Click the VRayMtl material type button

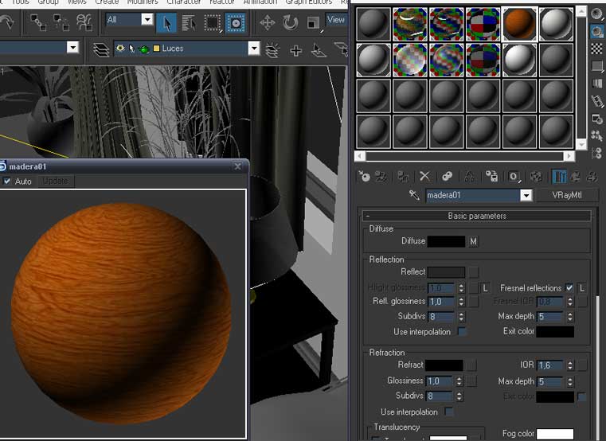(566, 195)
